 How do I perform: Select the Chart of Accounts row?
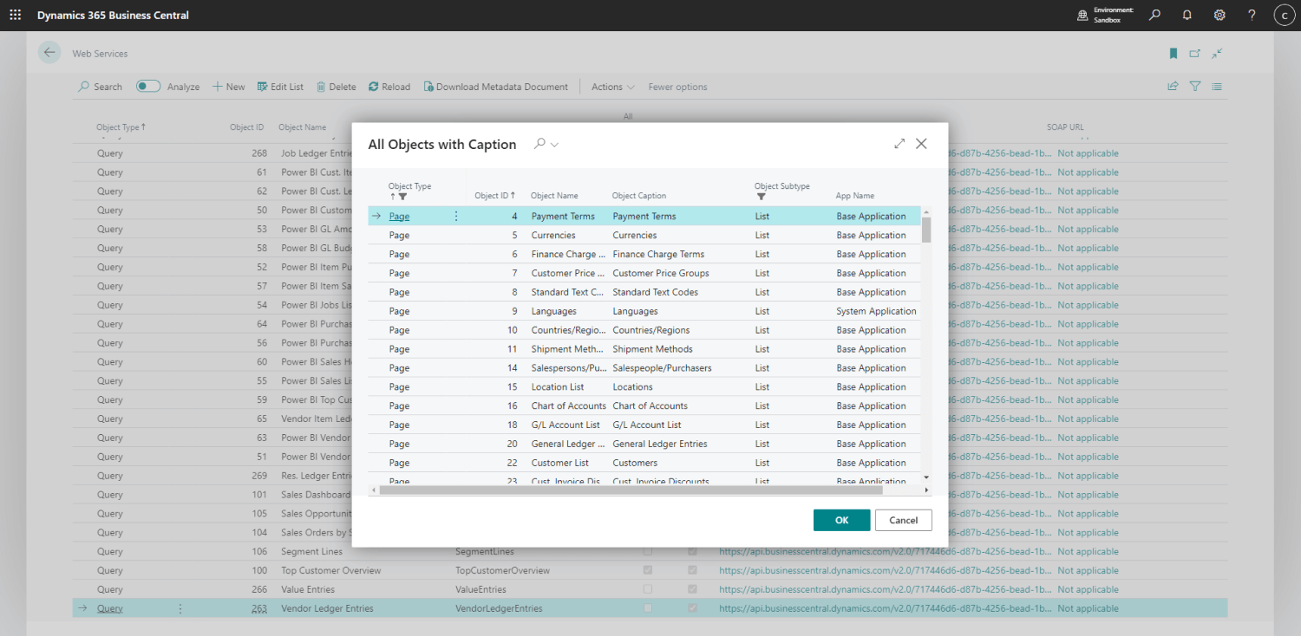click(644, 406)
